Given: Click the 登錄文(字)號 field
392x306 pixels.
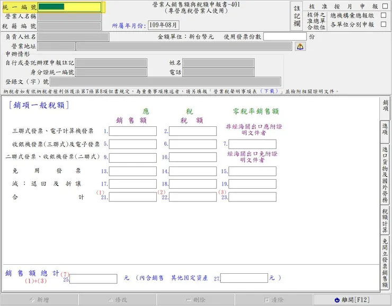Looking at the screenshot, I should [165, 82].
